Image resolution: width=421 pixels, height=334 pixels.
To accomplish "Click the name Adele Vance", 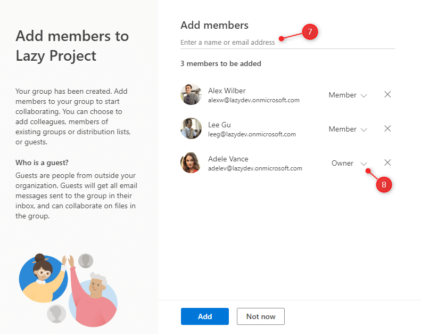I will tap(228, 159).
